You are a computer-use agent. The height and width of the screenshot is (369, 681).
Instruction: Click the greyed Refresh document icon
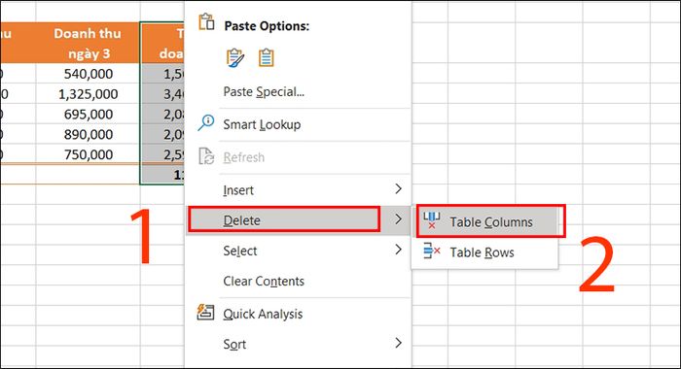click(x=206, y=156)
